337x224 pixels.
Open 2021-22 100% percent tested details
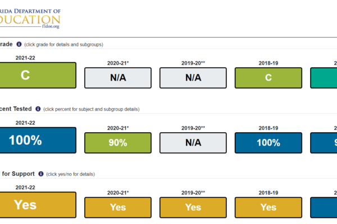pos(38,140)
